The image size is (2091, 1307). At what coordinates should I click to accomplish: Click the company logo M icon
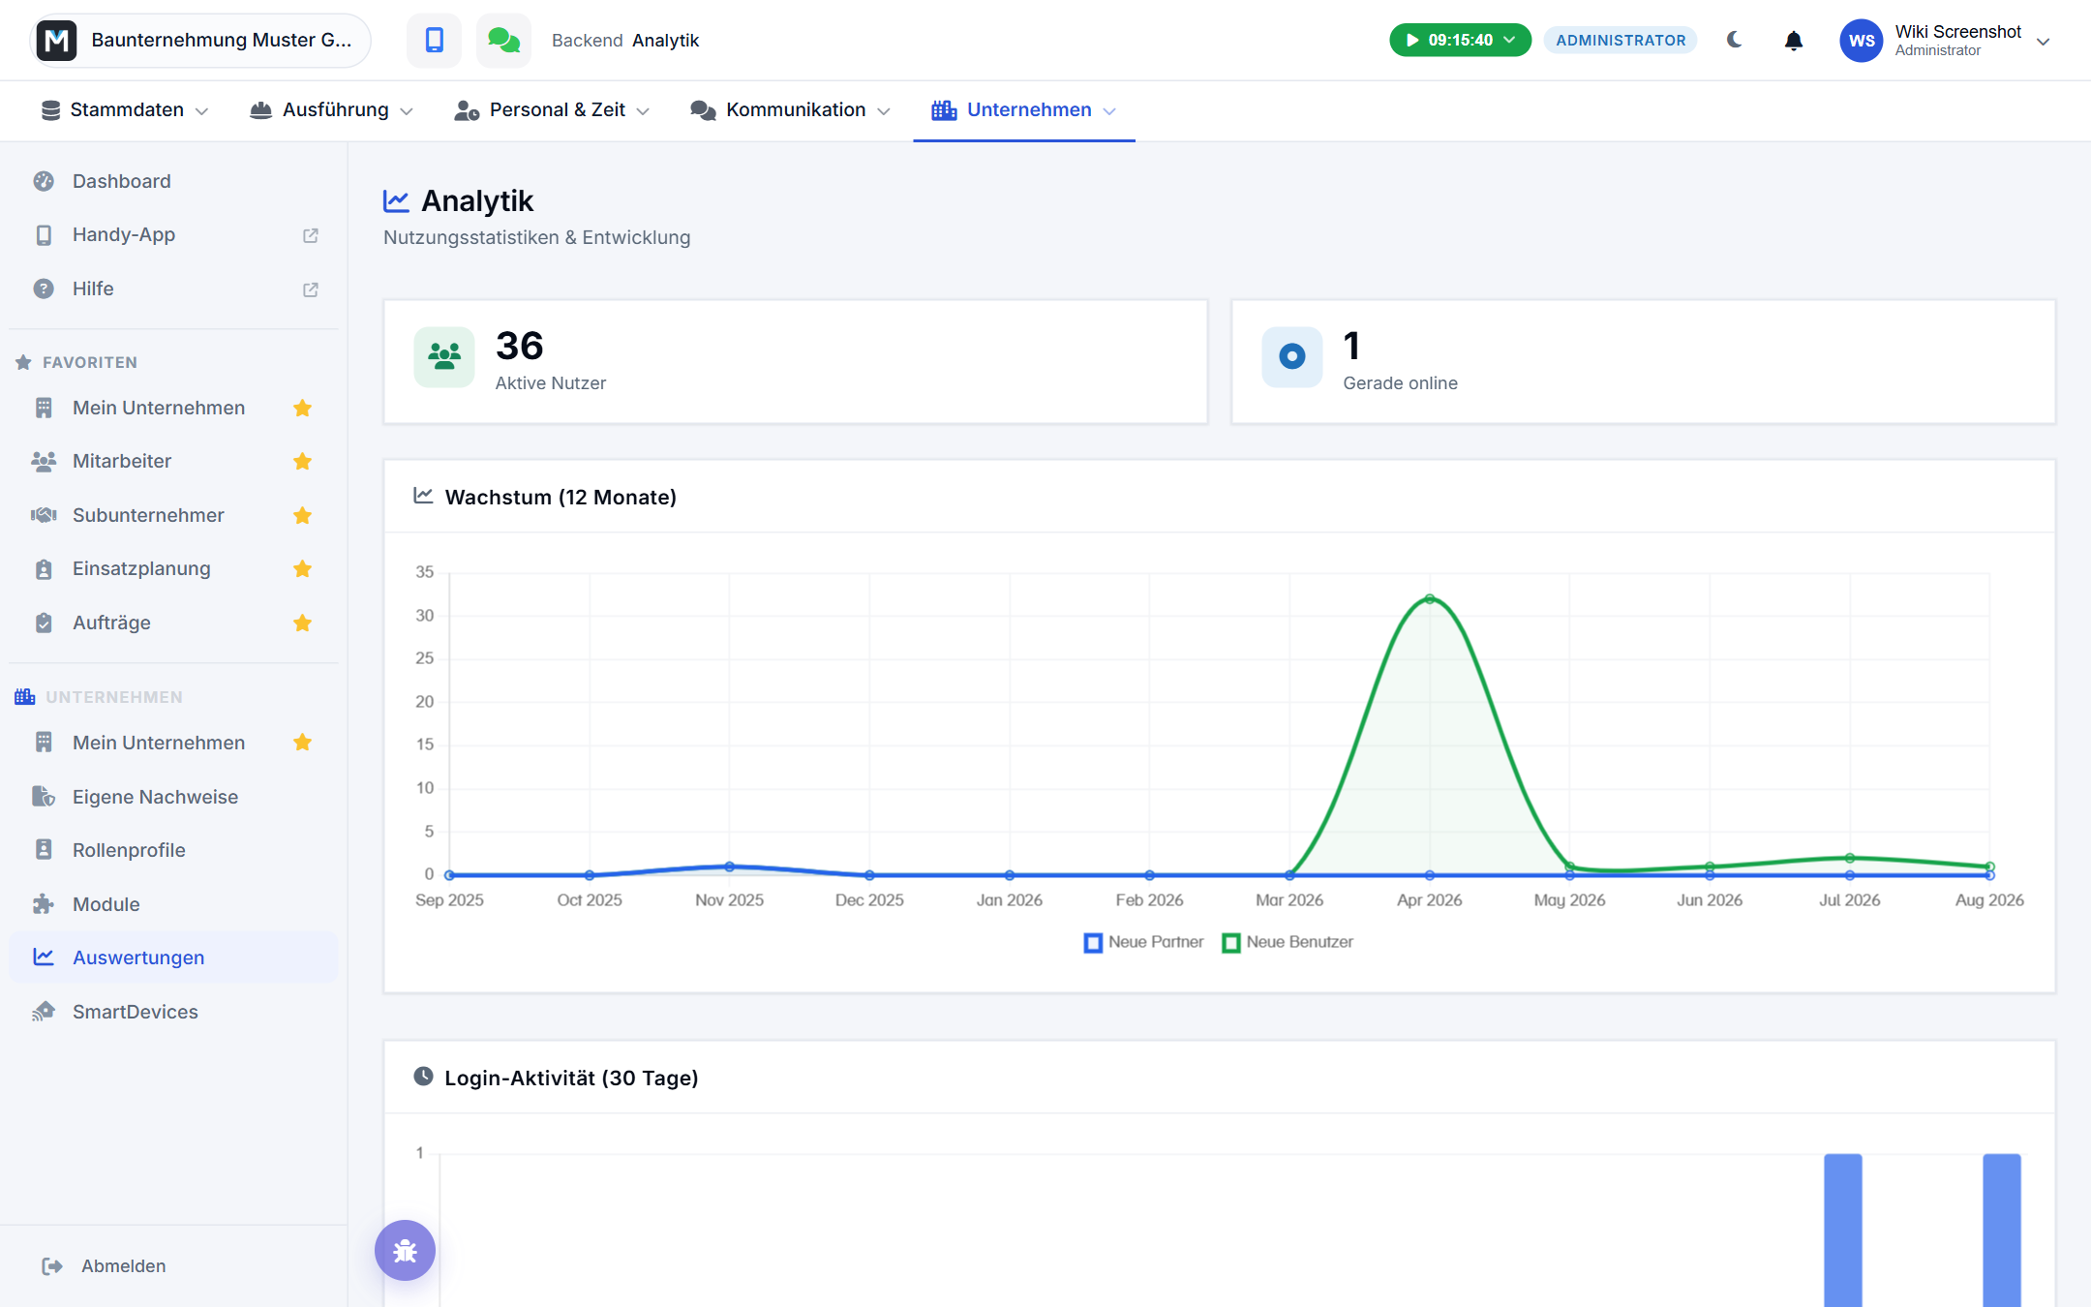click(x=57, y=41)
